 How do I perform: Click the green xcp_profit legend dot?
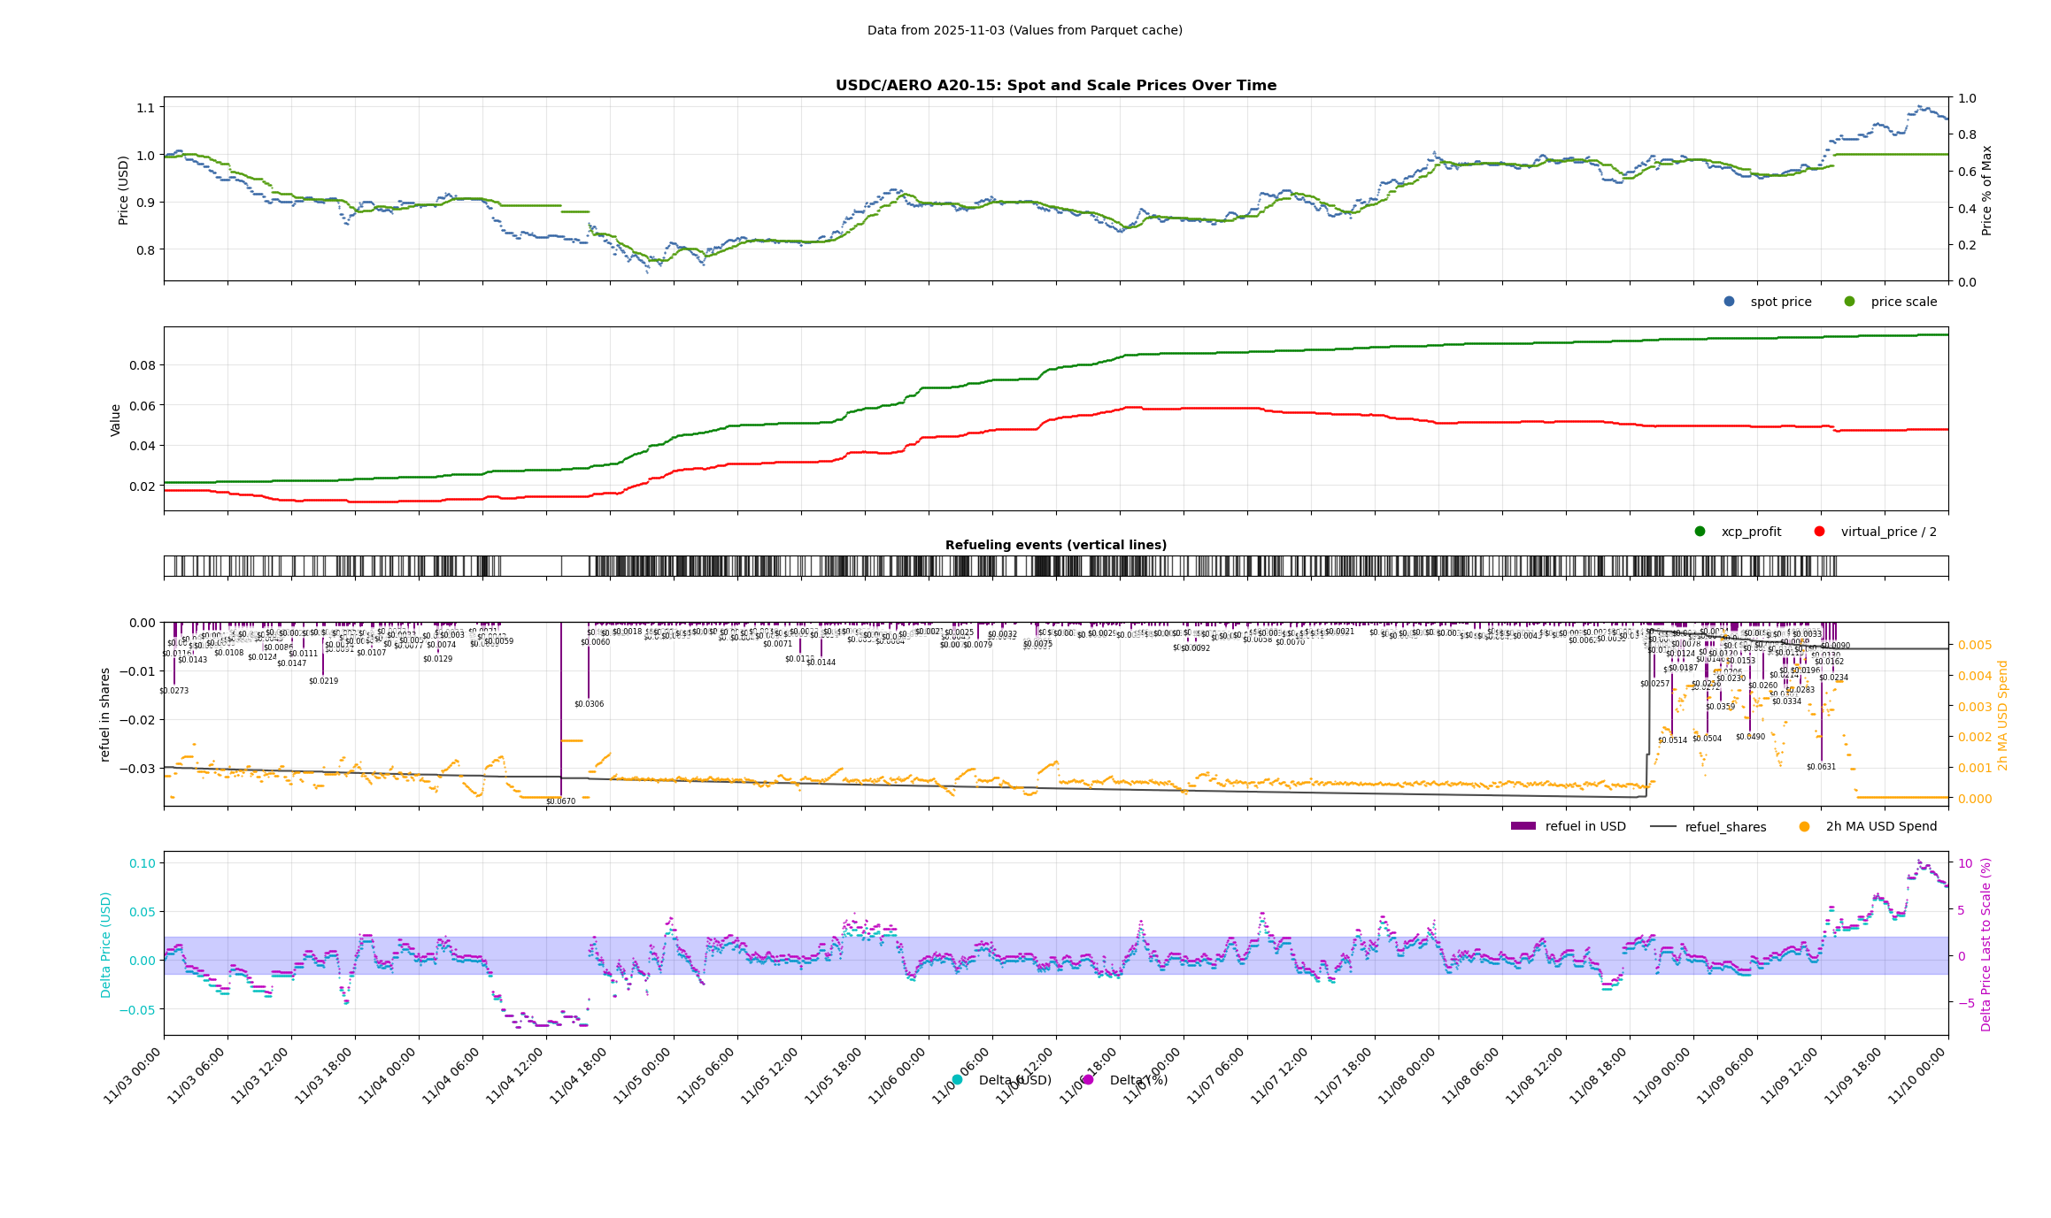click(x=1700, y=532)
